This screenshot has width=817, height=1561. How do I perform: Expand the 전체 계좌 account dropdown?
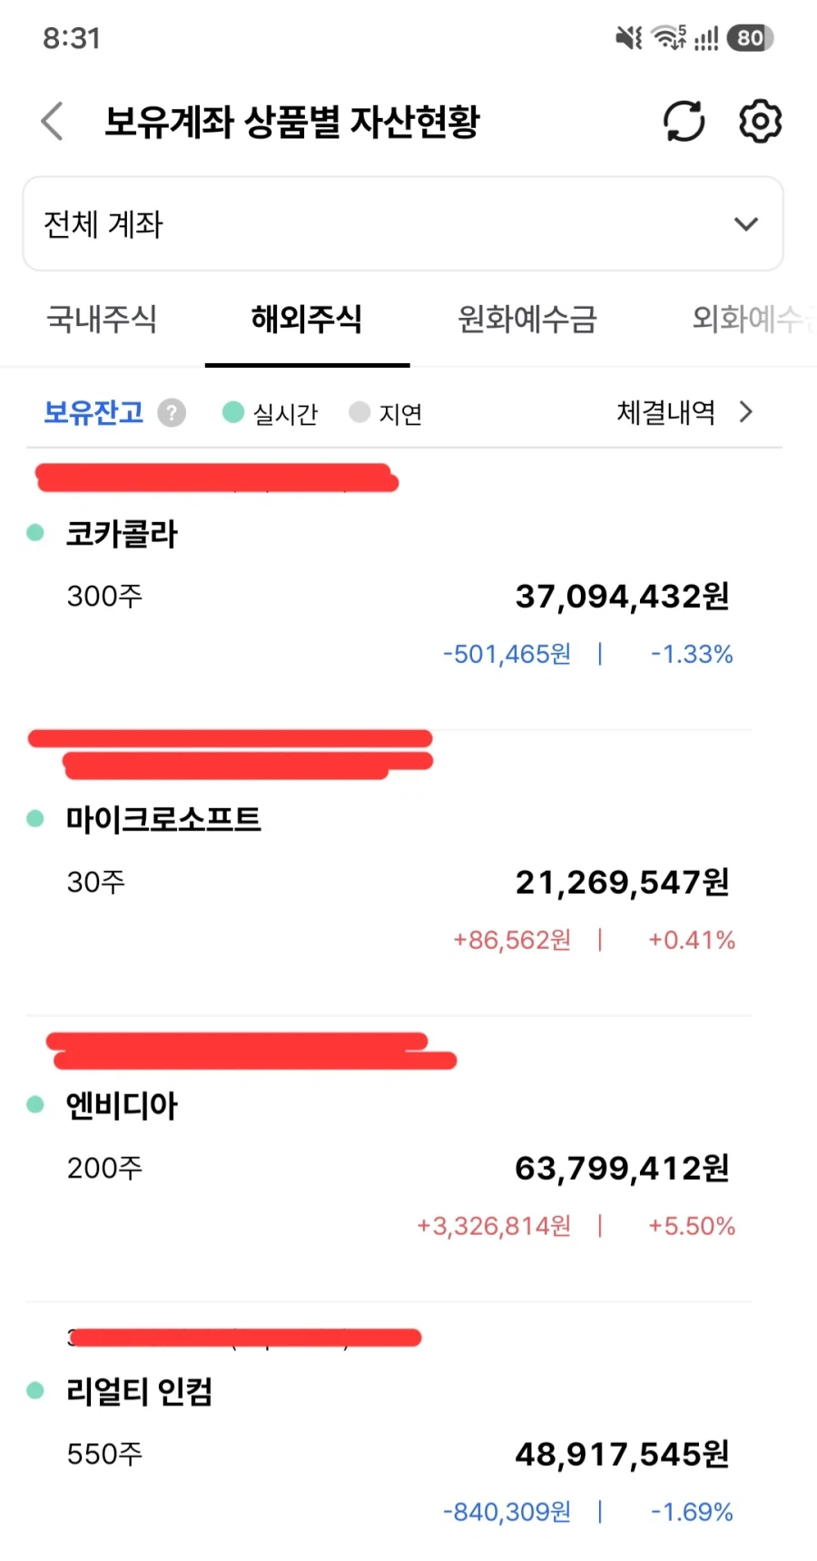click(403, 224)
